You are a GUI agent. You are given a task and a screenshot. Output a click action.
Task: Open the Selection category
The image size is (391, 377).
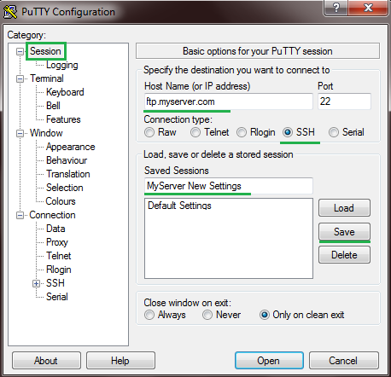(65, 188)
